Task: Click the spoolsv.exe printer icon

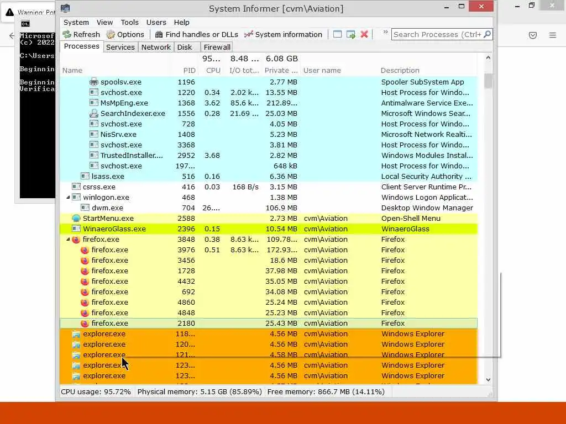Action: pos(94,82)
